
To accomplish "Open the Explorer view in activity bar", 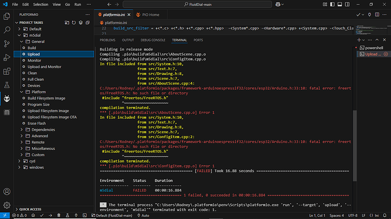I will point(7,16).
